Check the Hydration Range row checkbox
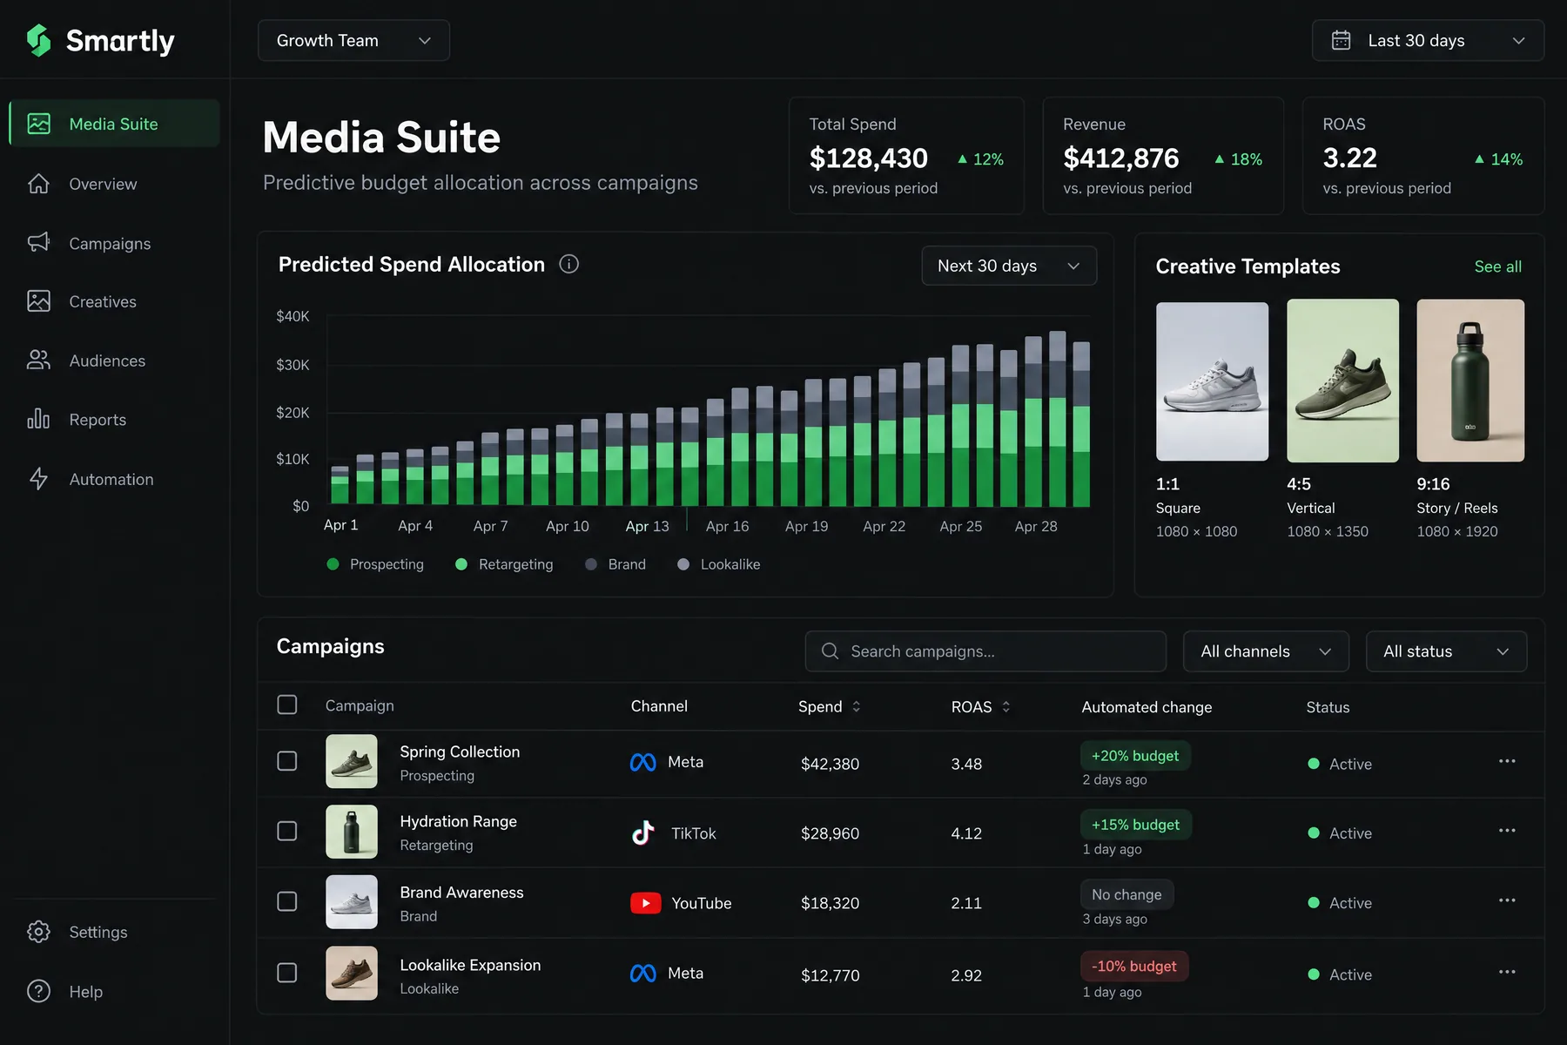This screenshot has height=1045, width=1567. tap(286, 831)
